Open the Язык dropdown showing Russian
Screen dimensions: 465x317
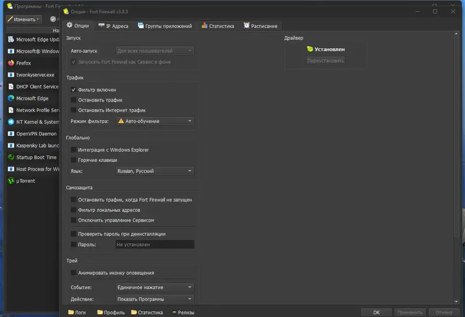(155, 171)
